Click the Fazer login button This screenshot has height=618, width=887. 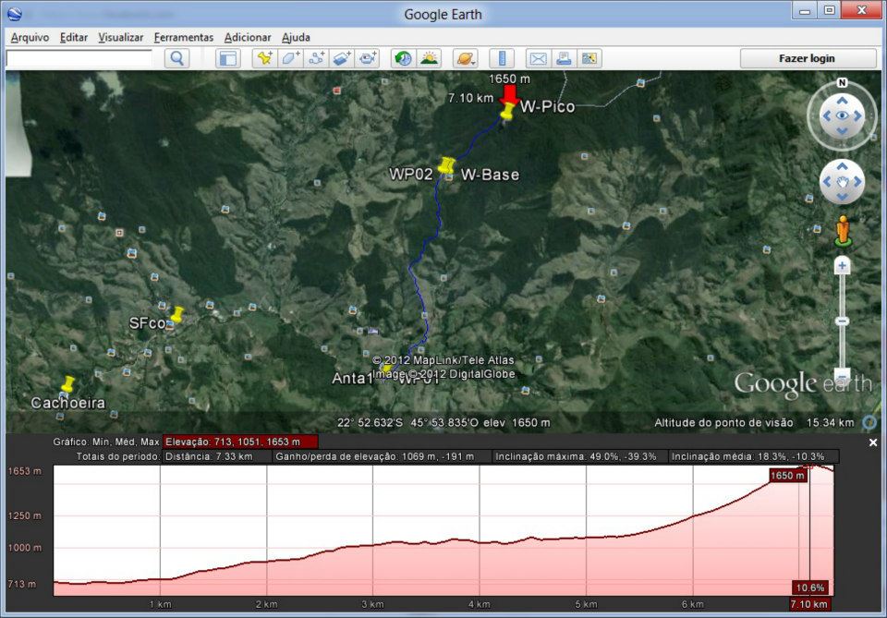click(x=808, y=58)
